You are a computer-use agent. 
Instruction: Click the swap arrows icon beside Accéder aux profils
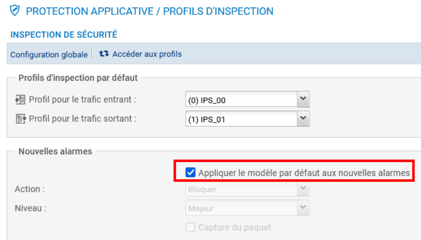click(x=104, y=54)
